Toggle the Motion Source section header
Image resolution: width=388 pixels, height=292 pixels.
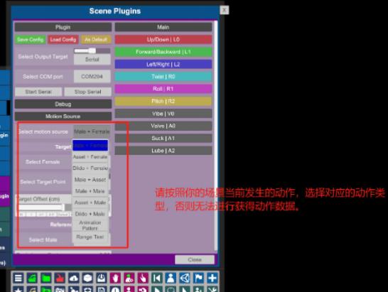pos(63,117)
